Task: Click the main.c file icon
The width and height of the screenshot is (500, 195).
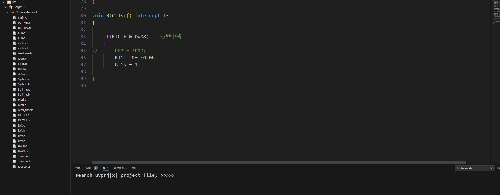Action: click(15, 17)
